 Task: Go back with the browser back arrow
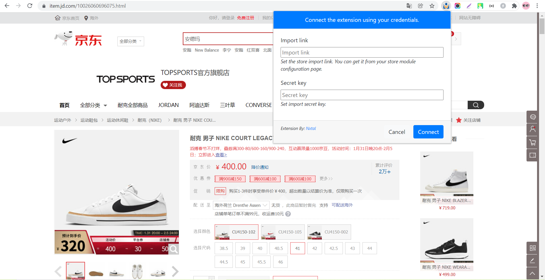[7, 6]
